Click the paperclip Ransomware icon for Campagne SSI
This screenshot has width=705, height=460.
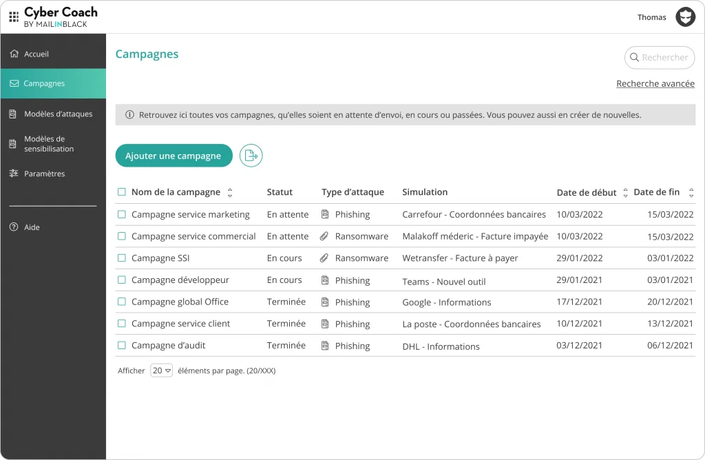(325, 258)
